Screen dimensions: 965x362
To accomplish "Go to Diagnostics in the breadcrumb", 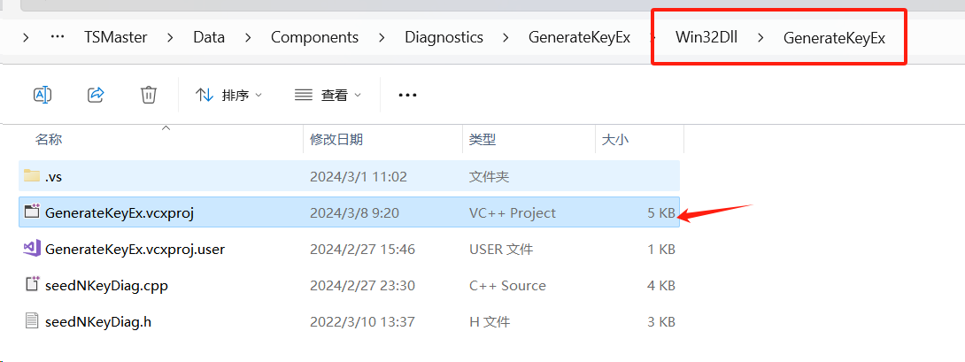I will (x=444, y=37).
